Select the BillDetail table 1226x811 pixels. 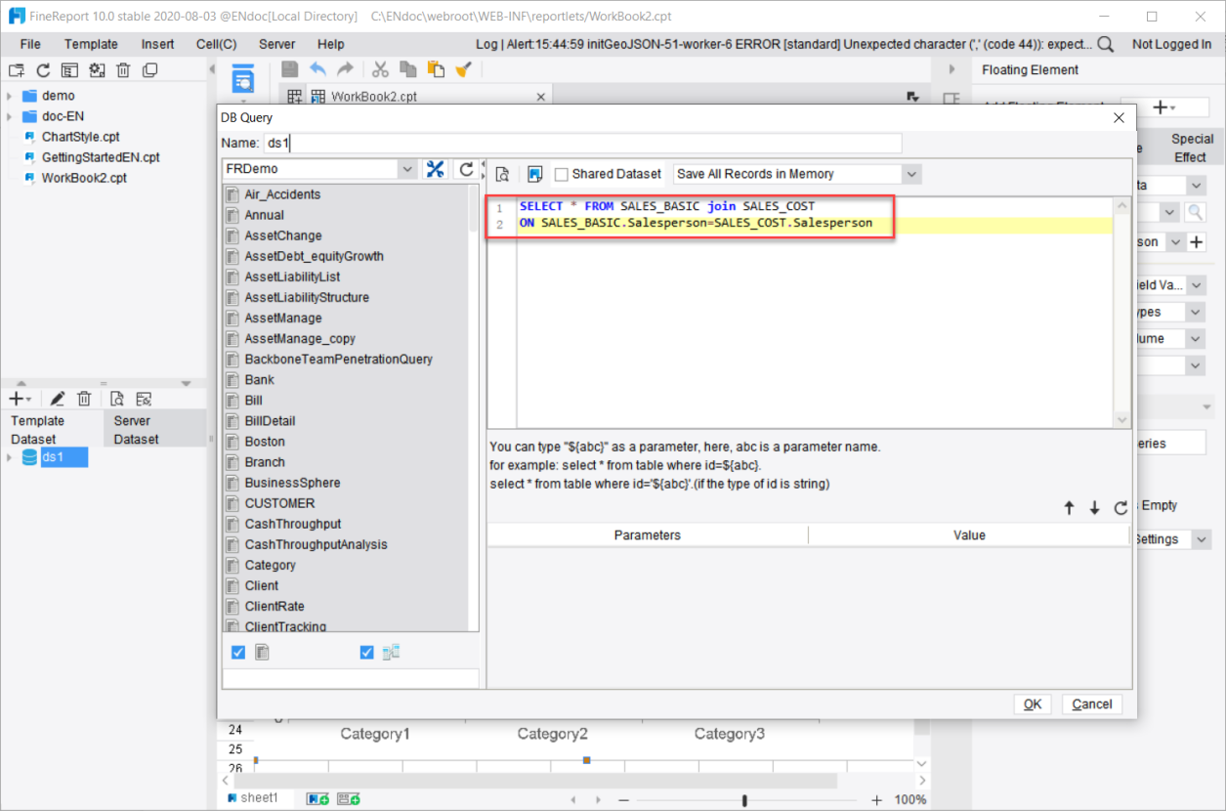click(x=270, y=421)
